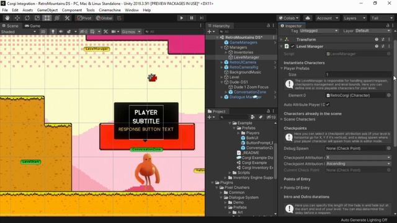Open Transform component help icon
397x223 pixels.
pyautogui.click(x=377, y=40)
